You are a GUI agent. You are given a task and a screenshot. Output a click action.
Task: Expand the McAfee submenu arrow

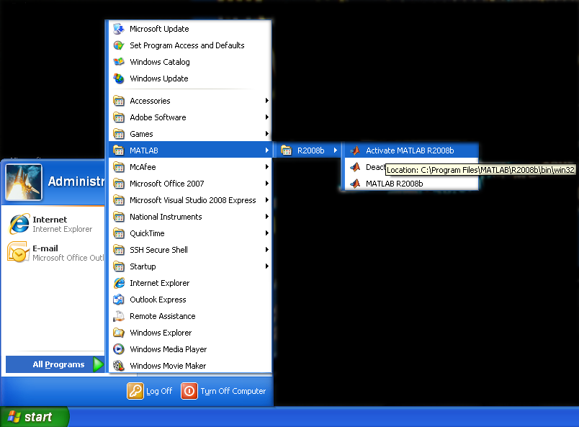tap(266, 167)
